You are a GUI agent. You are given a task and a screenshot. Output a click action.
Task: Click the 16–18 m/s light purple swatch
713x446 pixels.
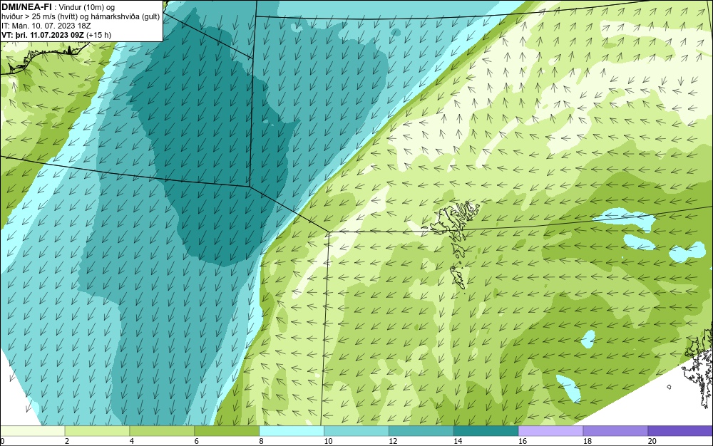click(x=550, y=431)
